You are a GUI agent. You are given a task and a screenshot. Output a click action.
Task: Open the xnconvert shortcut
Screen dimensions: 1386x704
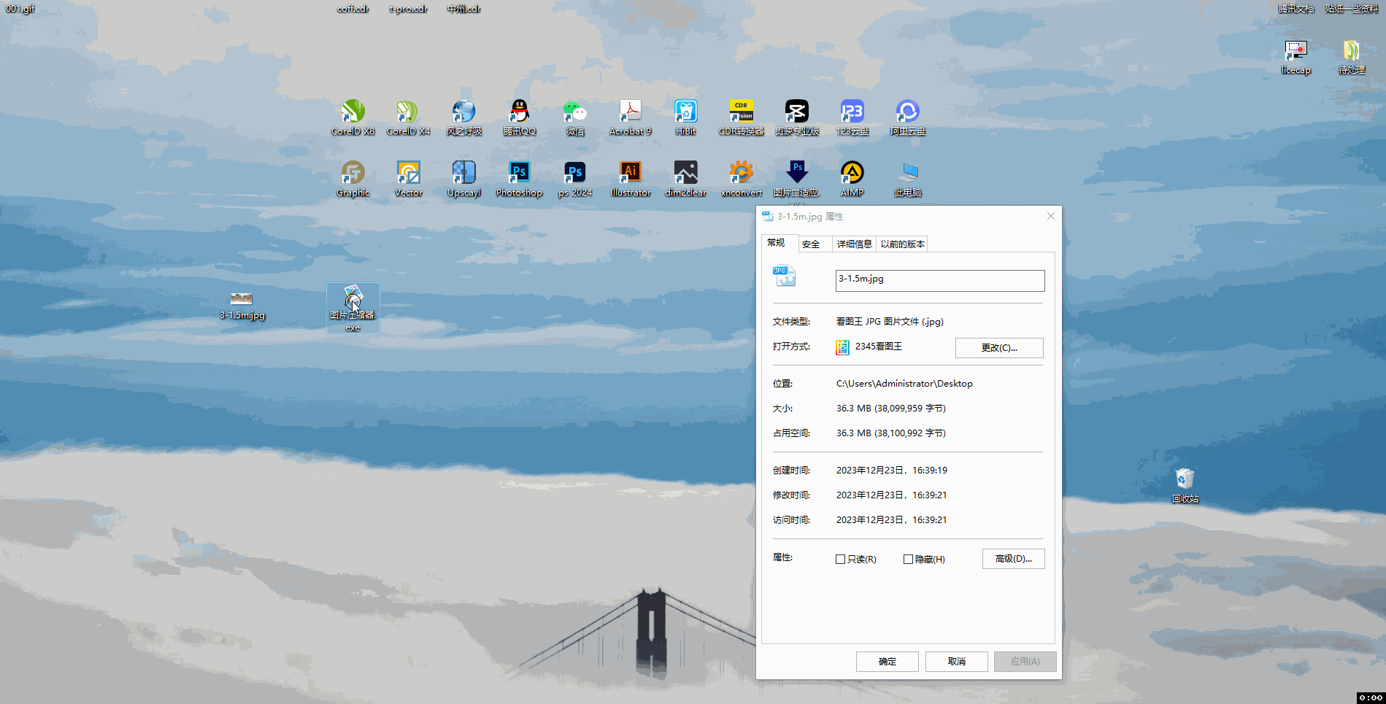(742, 179)
